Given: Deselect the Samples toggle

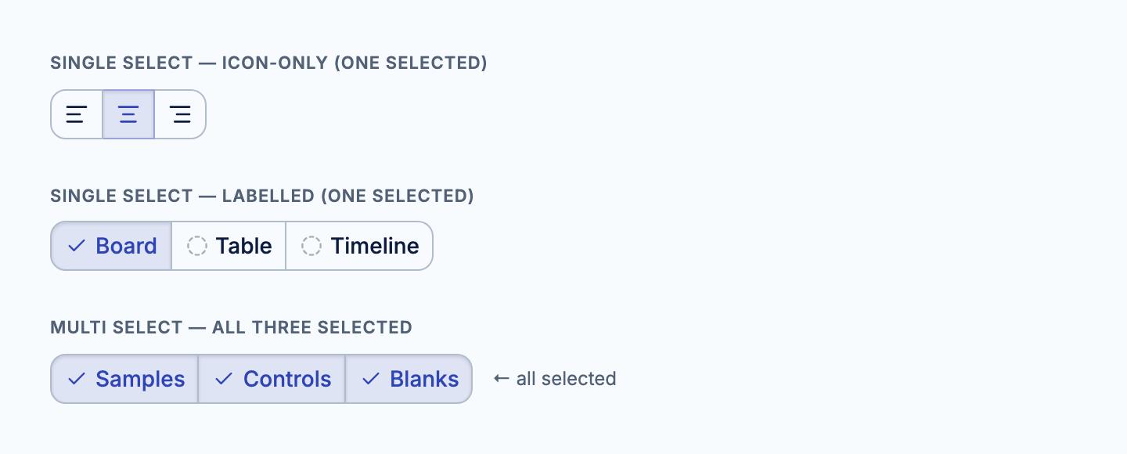Looking at the screenshot, I should [124, 379].
